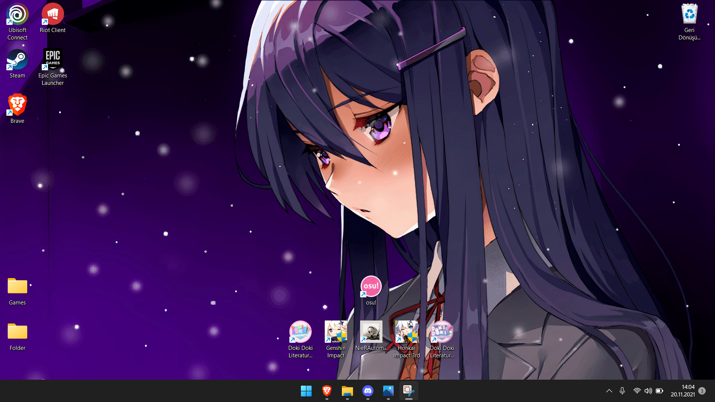715x402 pixels.
Task: Launch the Epic Games Launcher
Action: click(52, 59)
